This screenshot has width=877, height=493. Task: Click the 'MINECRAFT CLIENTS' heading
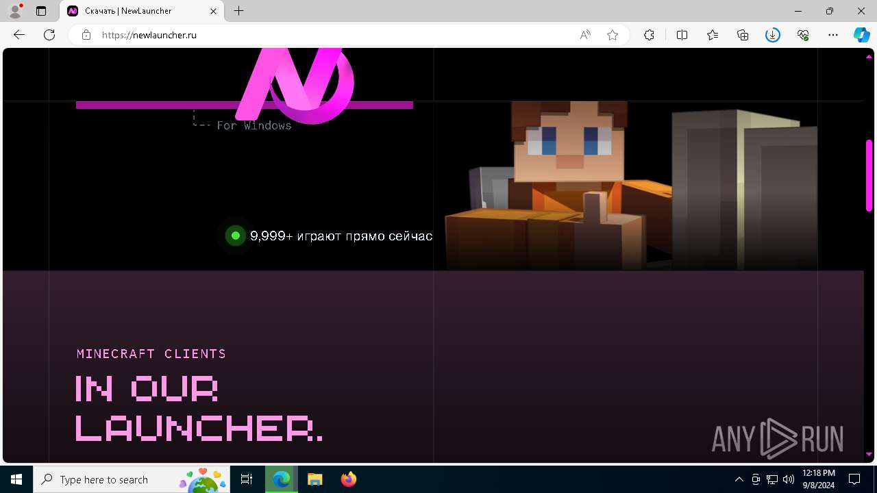(151, 354)
